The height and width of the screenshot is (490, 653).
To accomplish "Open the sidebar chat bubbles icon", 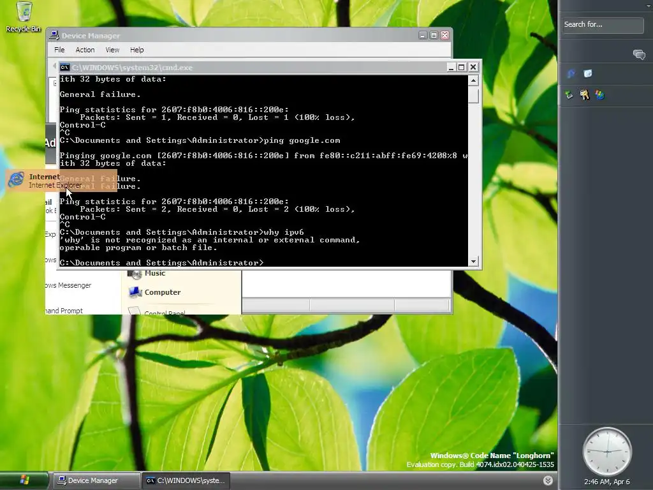I will (x=639, y=55).
